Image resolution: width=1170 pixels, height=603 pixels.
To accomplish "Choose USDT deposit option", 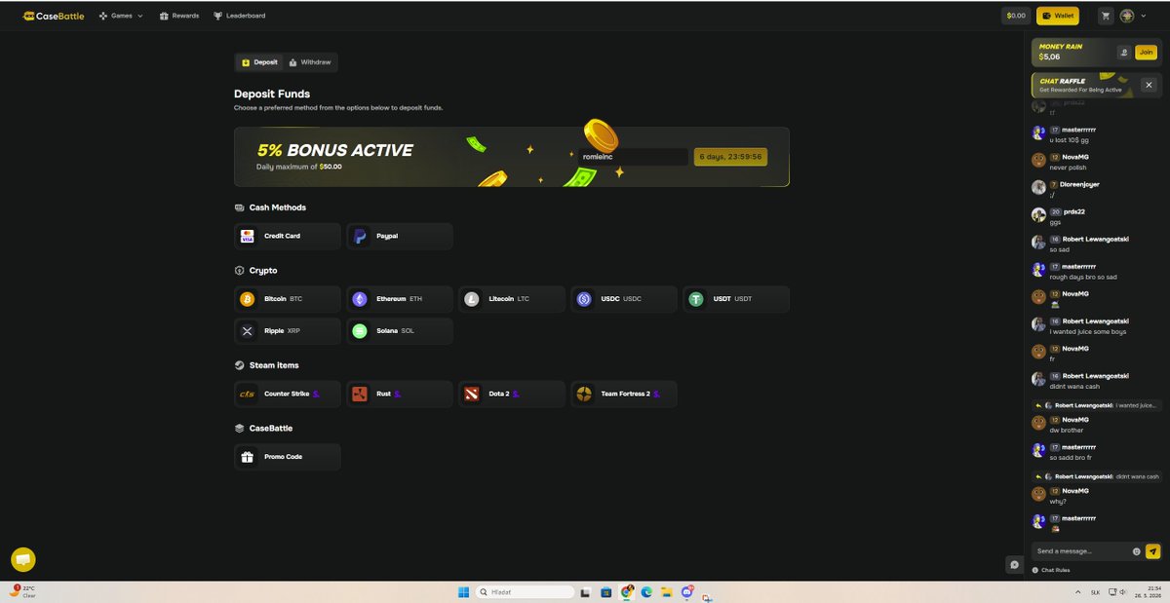I will click(736, 299).
